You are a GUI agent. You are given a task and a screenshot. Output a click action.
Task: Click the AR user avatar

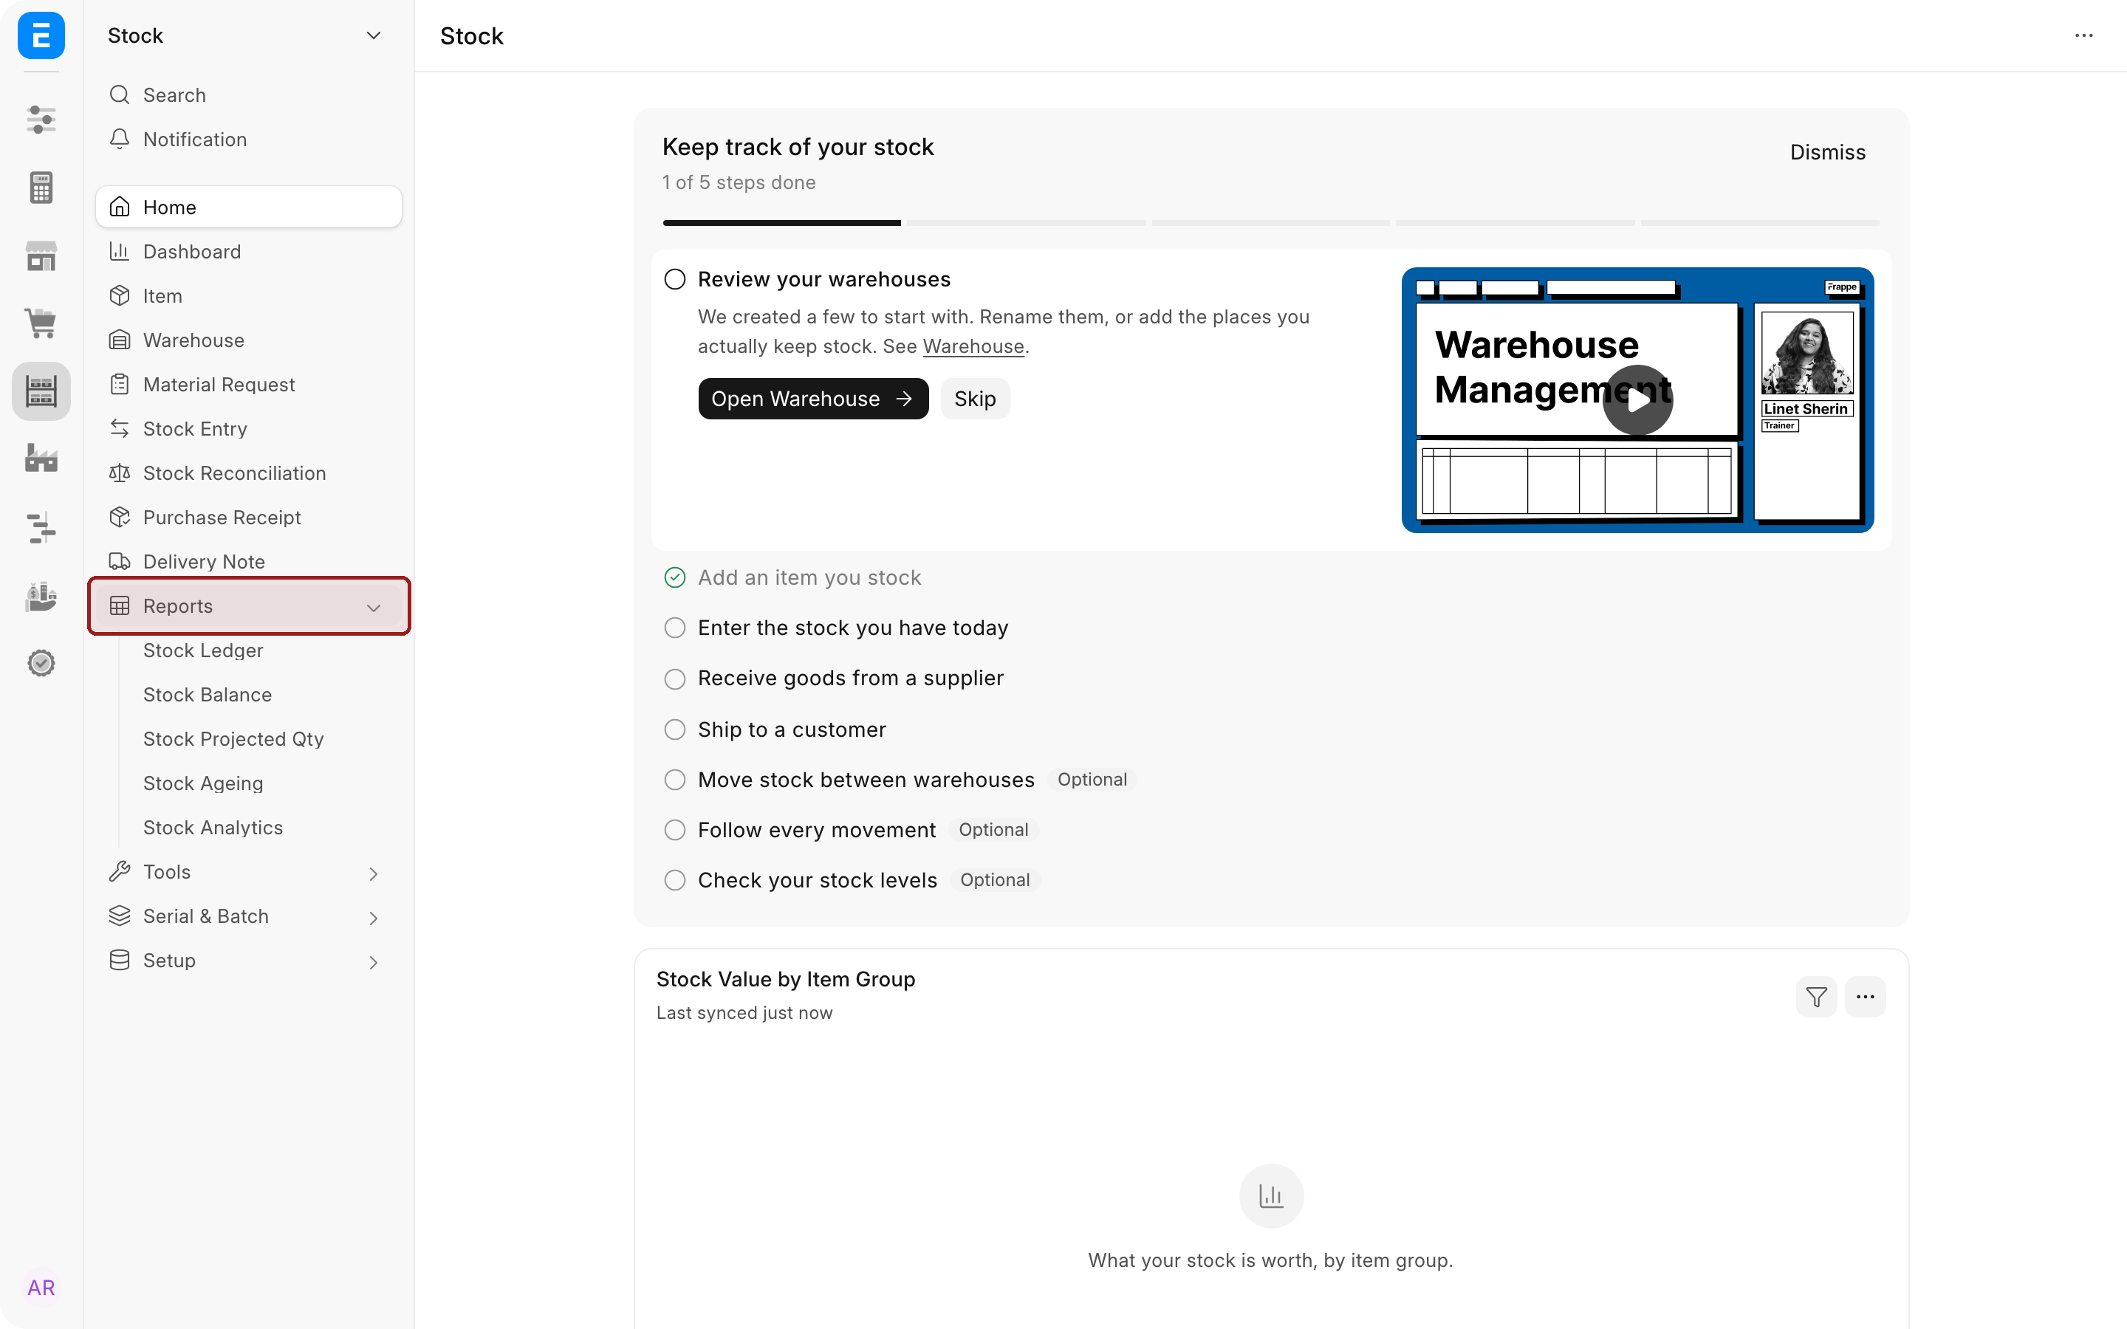coord(41,1288)
